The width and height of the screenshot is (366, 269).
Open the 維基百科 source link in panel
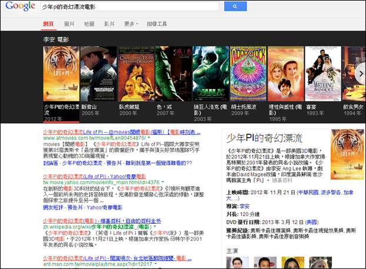[x=282, y=181]
